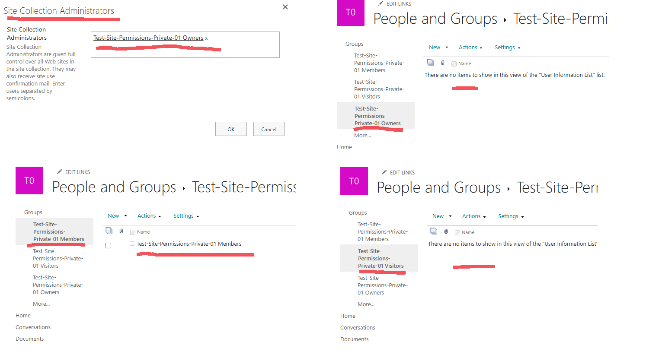Image resolution: width=646 pixels, height=358 pixels.
Task: Open the Settings dropdown in the Owners-highlighted view
Action: coord(508,48)
